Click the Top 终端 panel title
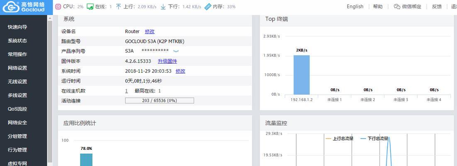The width and height of the screenshot is (457, 166). pyautogui.click(x=277, y=19)
